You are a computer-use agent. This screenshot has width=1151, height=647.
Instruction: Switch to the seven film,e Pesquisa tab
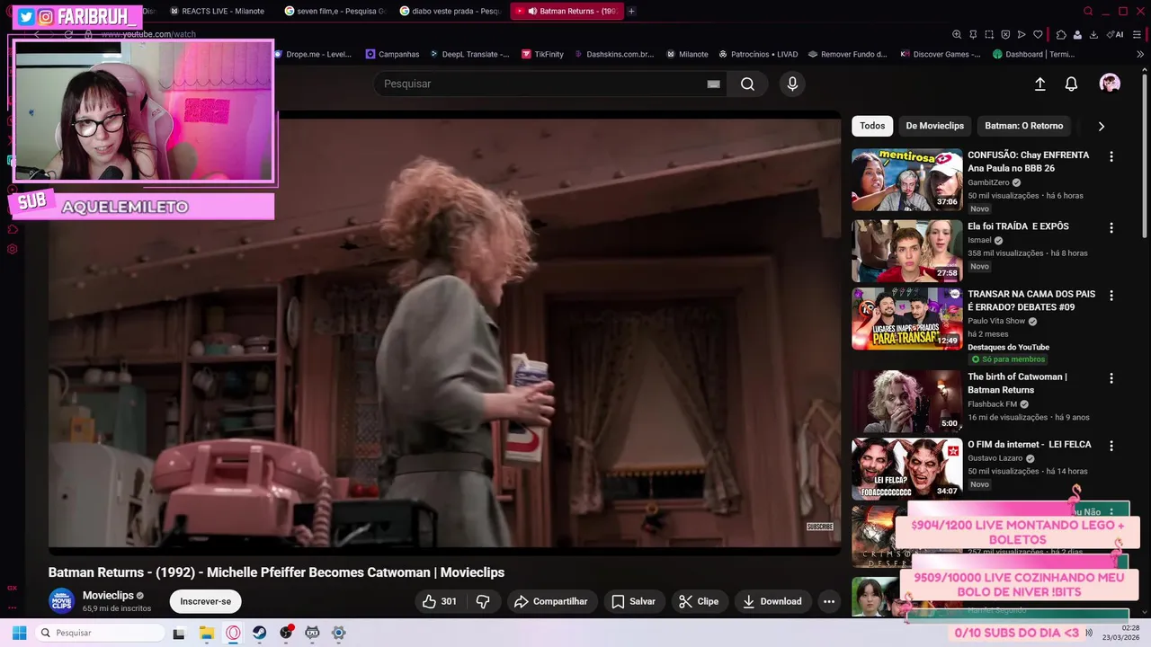point(335,11)
